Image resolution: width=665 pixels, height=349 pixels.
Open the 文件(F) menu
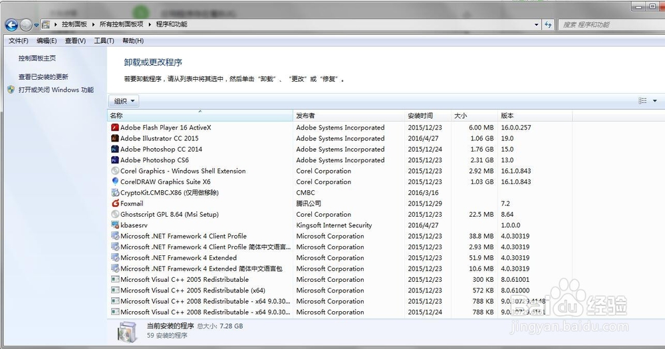click(x=18, y=41)
